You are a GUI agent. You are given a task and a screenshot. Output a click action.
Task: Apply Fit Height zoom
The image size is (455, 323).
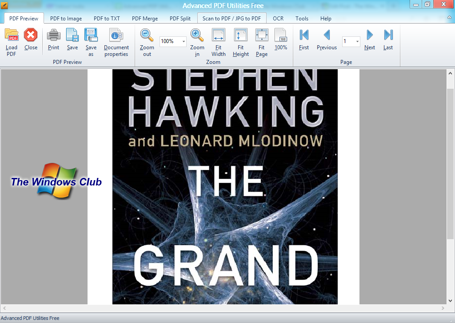[240, 35]
